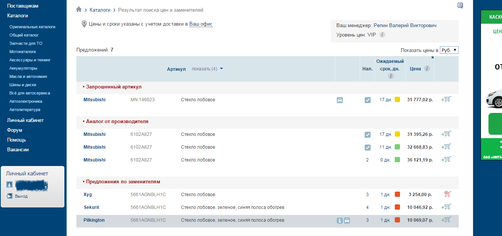Open Вакансии in sidebar
Viewport: 502px width, 236px height.
pyautogui.click(x=18, y=150)
